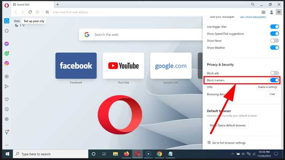
Task: Click the address bar field
Action: pyautogui.click(x=153, y=12)
